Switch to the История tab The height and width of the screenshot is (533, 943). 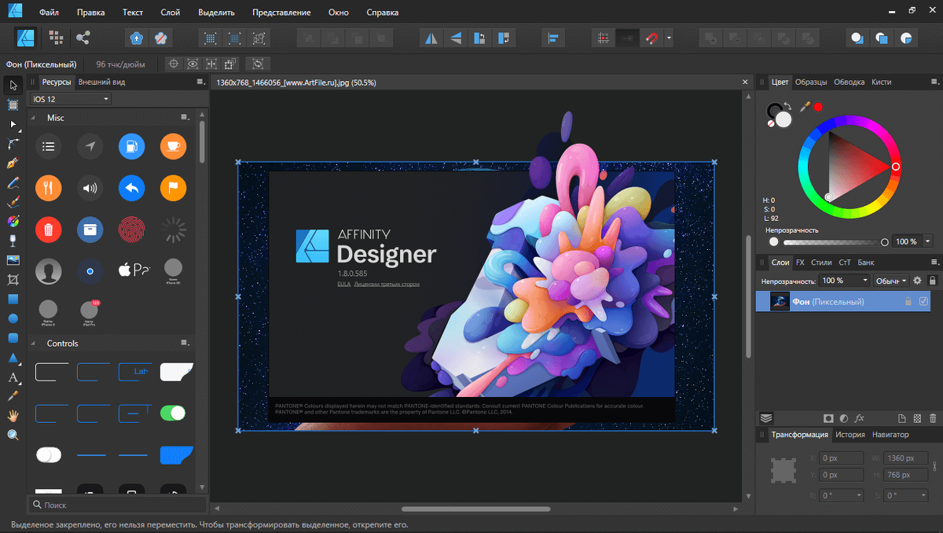pyautogui.click(x=850, y=434)
